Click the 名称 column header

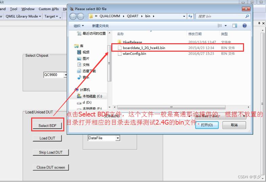pos(120,34)
